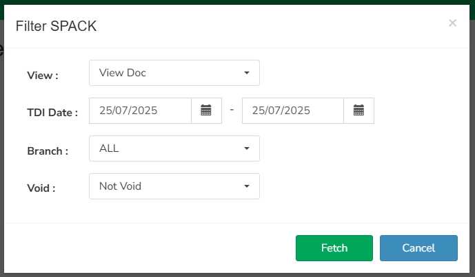Click the green Fetch button
Image resolution: width=475 pixels, height=277 pixels.
(x=334, y=248)
